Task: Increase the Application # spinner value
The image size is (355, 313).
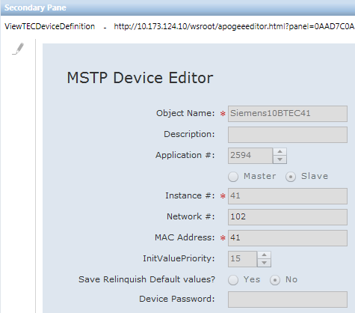Action: [x=280, y=151]
